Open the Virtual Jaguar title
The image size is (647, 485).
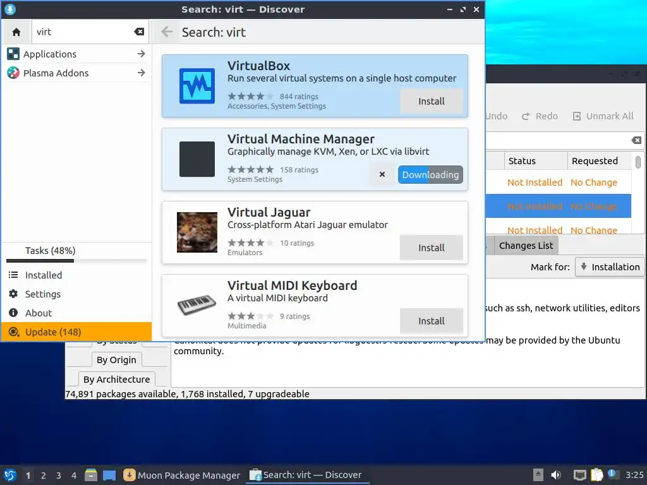coord(269,212)
